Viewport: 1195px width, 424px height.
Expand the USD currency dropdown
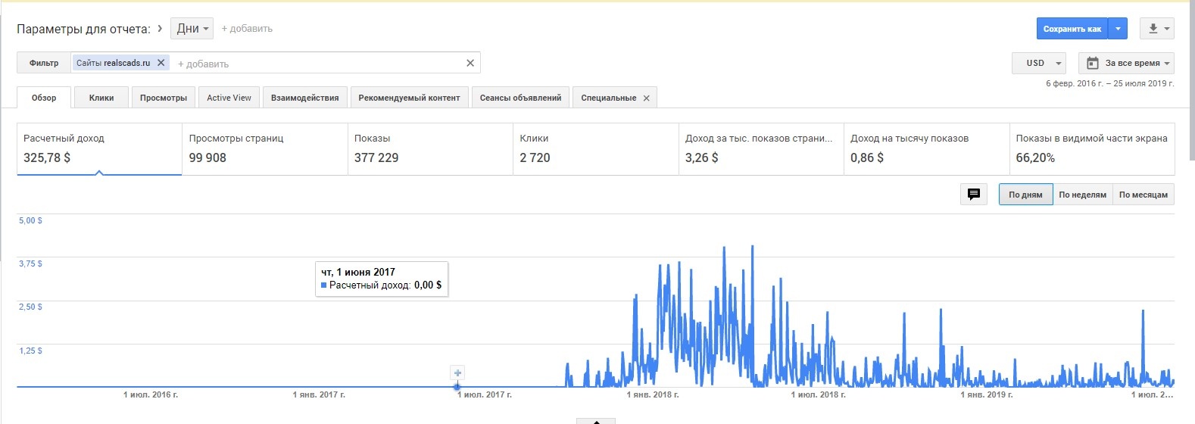pyautogui.click(x=1039, y=63)
